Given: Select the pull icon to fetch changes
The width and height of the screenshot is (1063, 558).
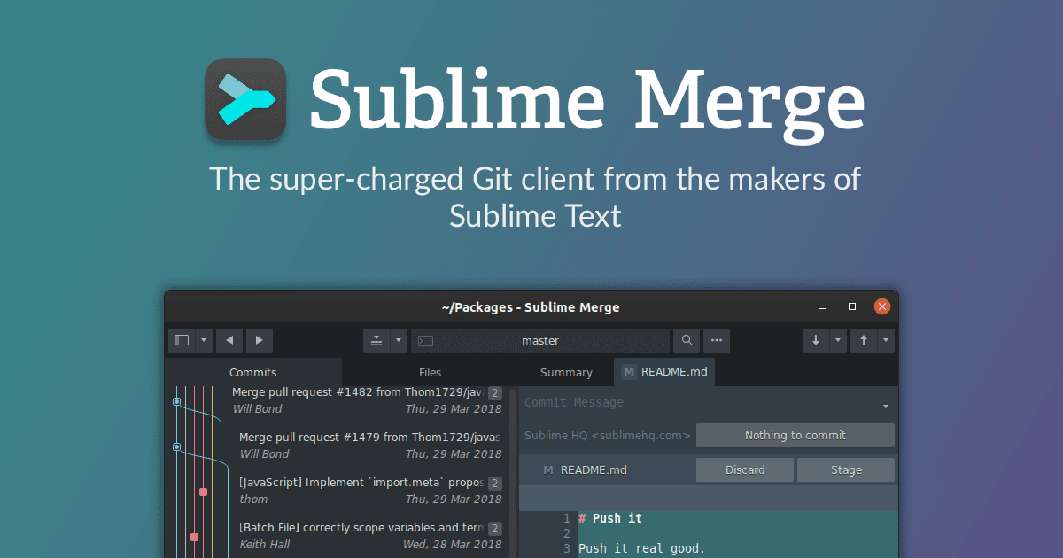Looking at the screenshot, I should 815,340.
